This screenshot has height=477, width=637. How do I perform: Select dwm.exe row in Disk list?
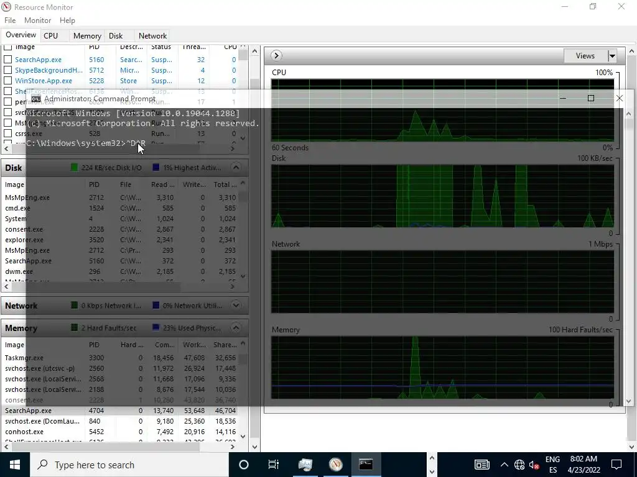121,271
